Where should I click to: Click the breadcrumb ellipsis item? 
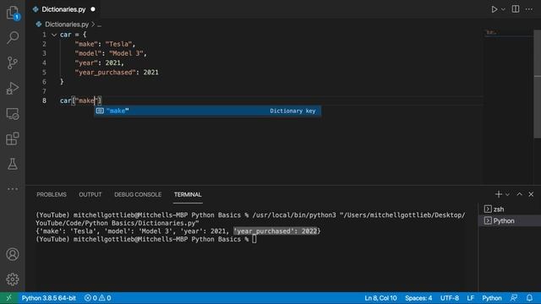[100, 24]
